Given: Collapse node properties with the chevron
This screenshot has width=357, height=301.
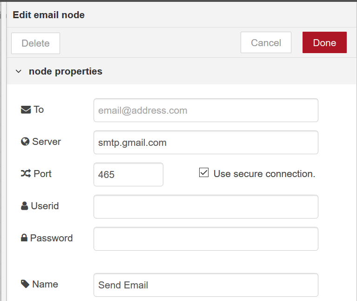Looking at the screenshot, I should tap(19, 71).
